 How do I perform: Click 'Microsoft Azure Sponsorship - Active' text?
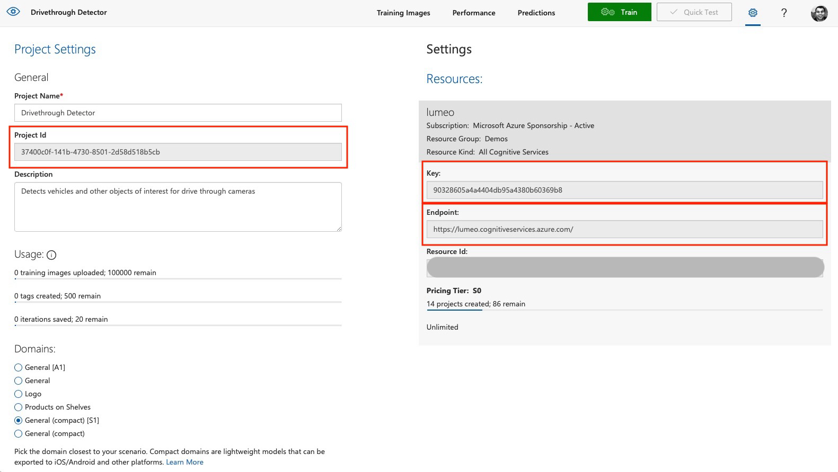(533, 125)
